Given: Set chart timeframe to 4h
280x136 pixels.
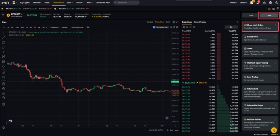Looking at the screenshot, I should [31, 27].
